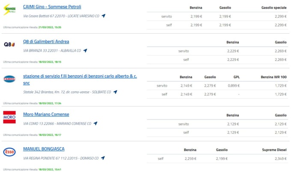Image resolution: width=291 pixels, height=172 pixels.
Task: Click GPL price 0,899 € cell
Action: (x=234, y=85)
